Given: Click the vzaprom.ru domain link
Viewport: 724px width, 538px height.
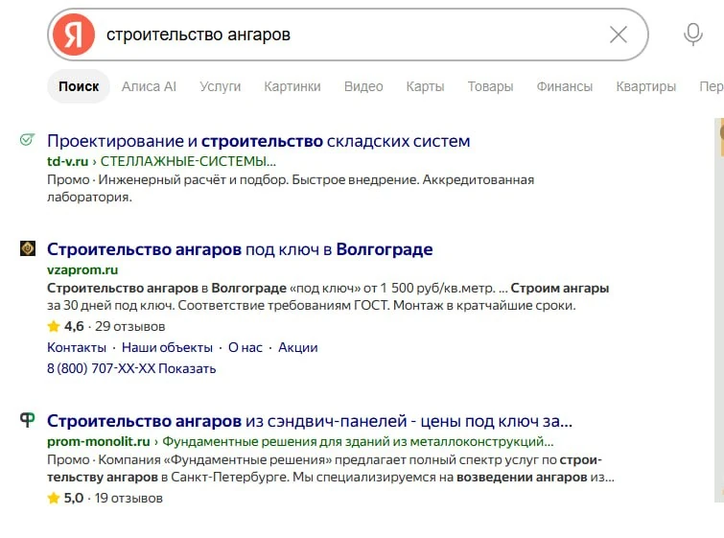Looking at the screenshot, I should pos(82,269).
